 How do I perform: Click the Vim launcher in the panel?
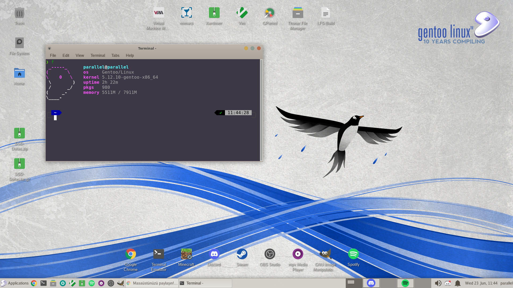click(72, 283)
